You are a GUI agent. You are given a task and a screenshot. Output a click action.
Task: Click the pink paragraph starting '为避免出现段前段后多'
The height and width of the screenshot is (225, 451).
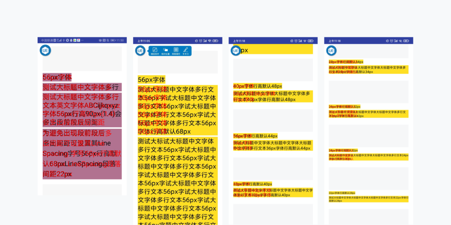click(82, 154)
